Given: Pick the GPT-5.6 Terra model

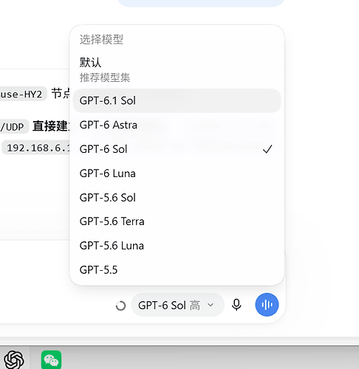Looking at the screenshot, I should tap(177, 221).
